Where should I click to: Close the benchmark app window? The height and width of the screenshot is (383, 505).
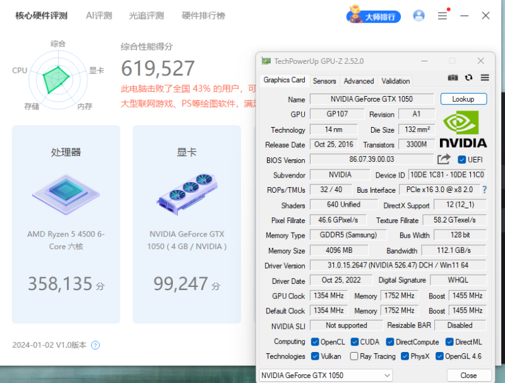tap(485, 15)
